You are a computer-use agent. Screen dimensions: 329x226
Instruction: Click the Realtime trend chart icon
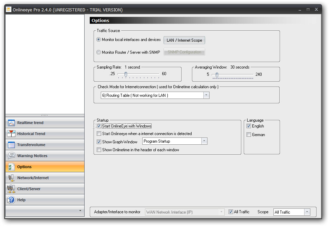[11, 123]
